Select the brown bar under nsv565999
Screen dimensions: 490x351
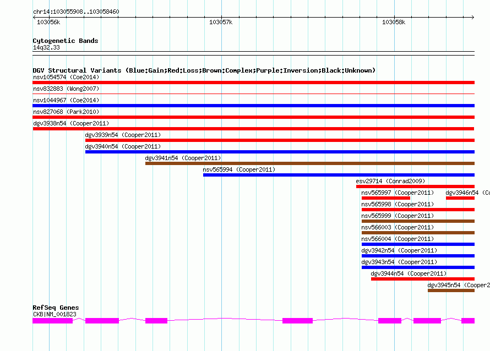tap(418, 221)
